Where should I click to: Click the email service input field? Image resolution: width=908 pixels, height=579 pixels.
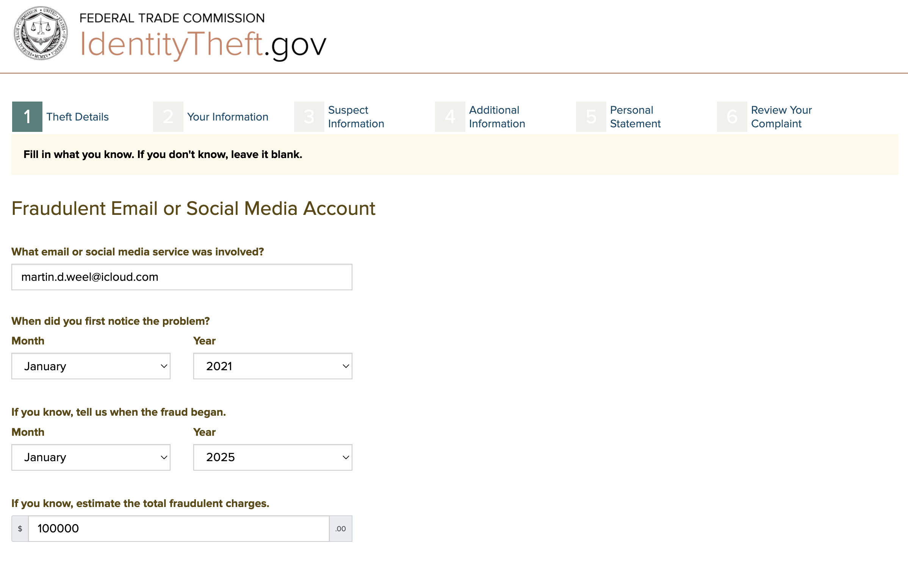click(x=182, y=277)
